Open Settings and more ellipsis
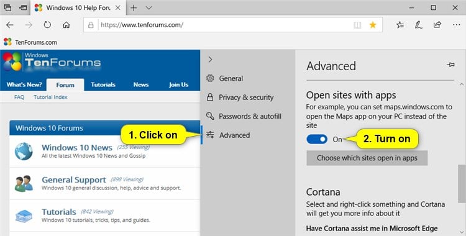 [457, 25]
